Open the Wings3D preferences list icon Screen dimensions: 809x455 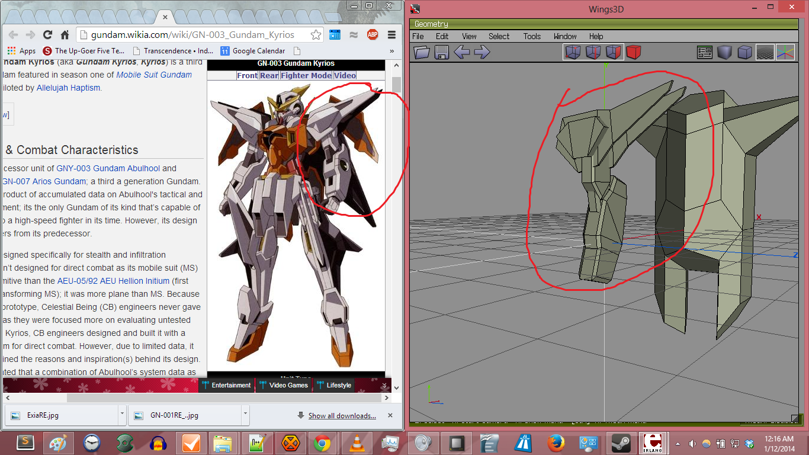[705, 52]
